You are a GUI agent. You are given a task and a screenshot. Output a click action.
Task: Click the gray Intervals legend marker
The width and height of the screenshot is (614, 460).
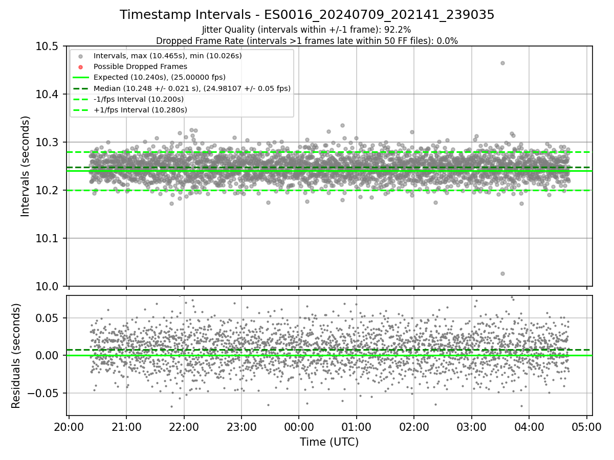(81, 56)
